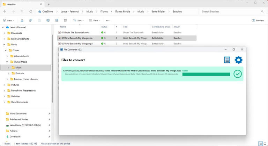268x146 pixels.
Task: Refresh the Beaches folder view
Action: [x=31, y=11]
